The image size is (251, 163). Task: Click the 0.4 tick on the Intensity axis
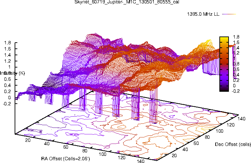pyautogui.click(x=7, y=85)
